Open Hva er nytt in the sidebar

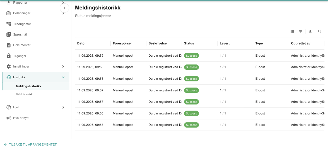[x=21, y=118]
